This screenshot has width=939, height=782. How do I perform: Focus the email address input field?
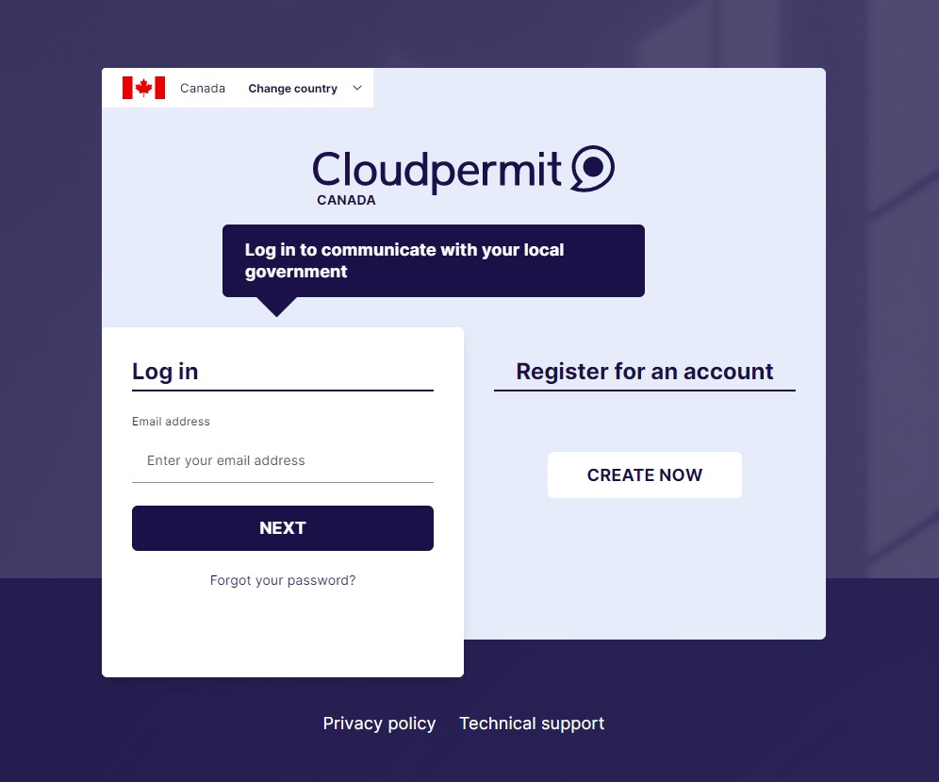[x=283, y=460]
